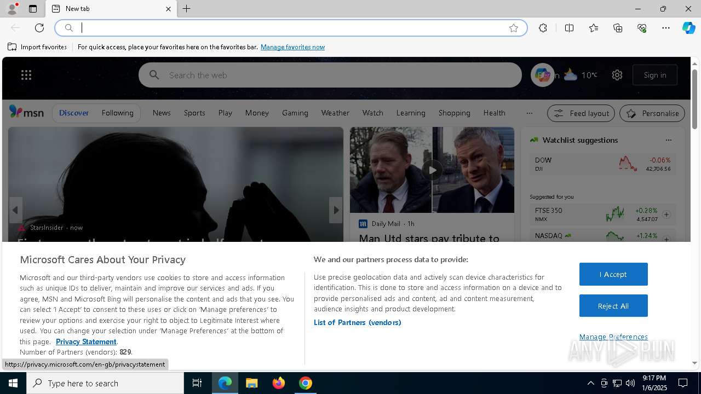Open Task View on taskbar

coord(197,383)
